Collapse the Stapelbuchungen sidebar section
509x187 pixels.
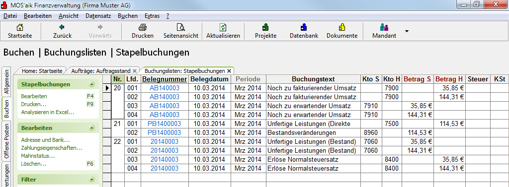pyautogui.click(x=92, y=85)
